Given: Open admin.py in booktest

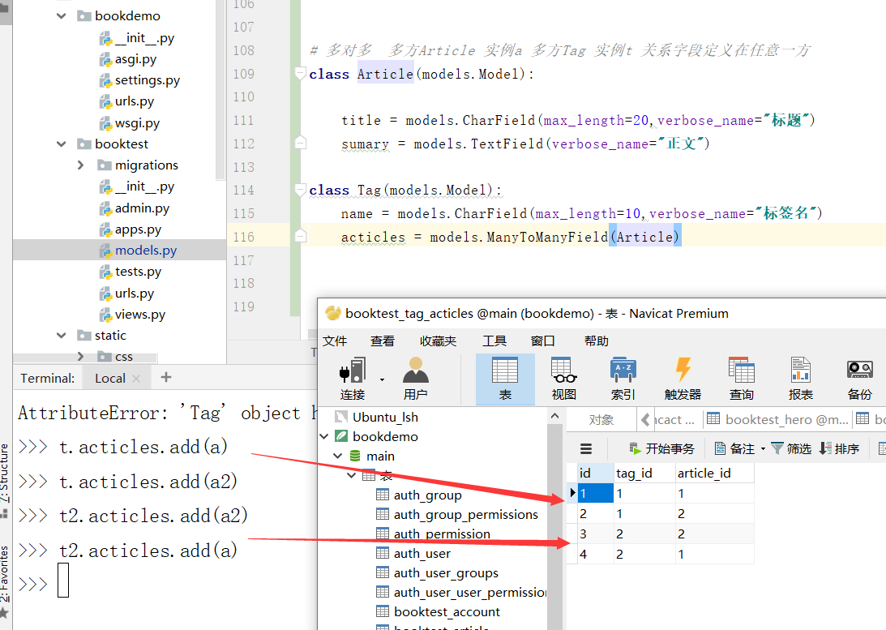Looking at the screenshot, I should [135, 208].
